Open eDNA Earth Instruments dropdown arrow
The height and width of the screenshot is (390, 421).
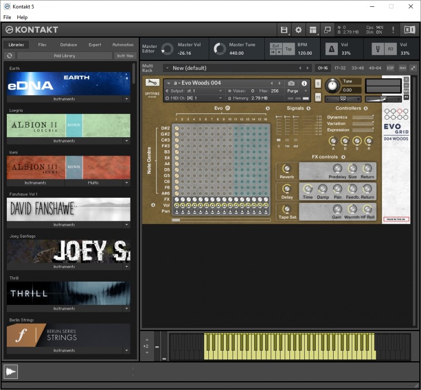[126, 99]
